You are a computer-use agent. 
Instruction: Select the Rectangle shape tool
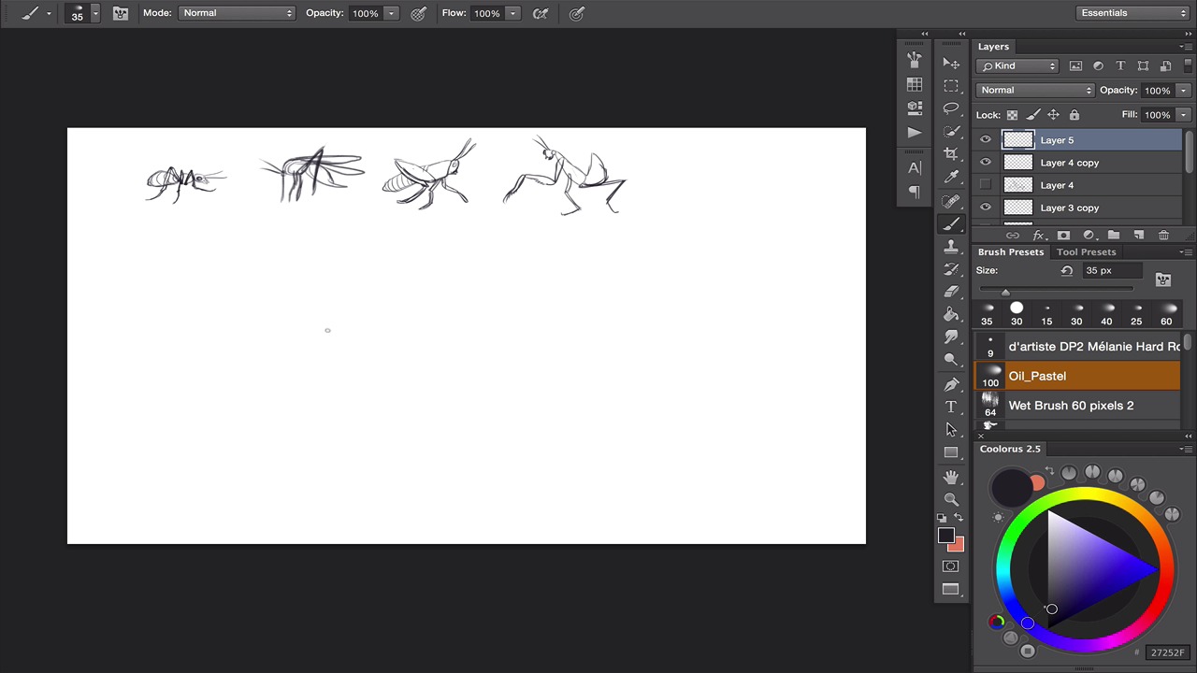(951, 452)
